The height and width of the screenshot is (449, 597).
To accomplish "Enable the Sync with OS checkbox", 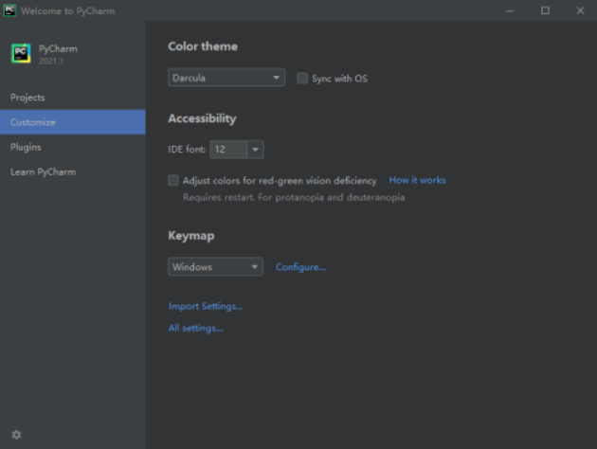I will [x=302, y=78].
